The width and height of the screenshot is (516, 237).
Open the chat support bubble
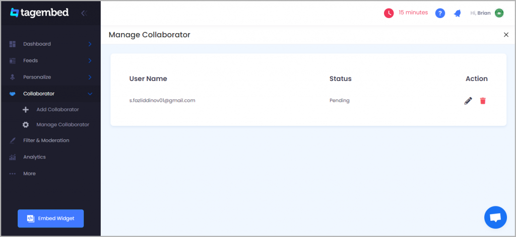pos(495,217)
